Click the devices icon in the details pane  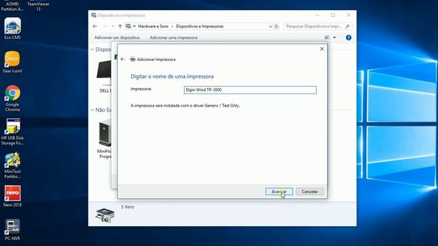(x=105, y=215)
